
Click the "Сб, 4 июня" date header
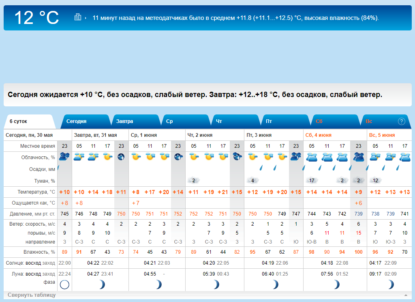click(x=319, y=135)
